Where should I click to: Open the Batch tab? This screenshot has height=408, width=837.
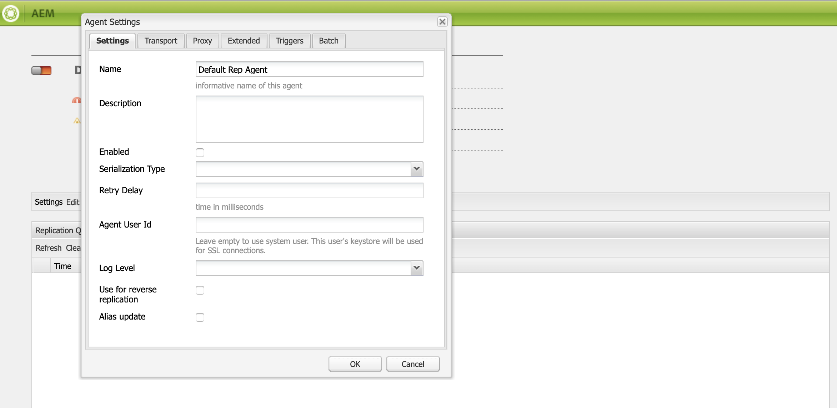pyautogui.click(x=329, y=41)
